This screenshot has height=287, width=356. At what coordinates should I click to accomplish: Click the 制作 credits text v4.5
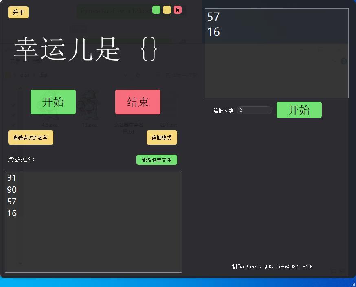[x=272, y=267]
